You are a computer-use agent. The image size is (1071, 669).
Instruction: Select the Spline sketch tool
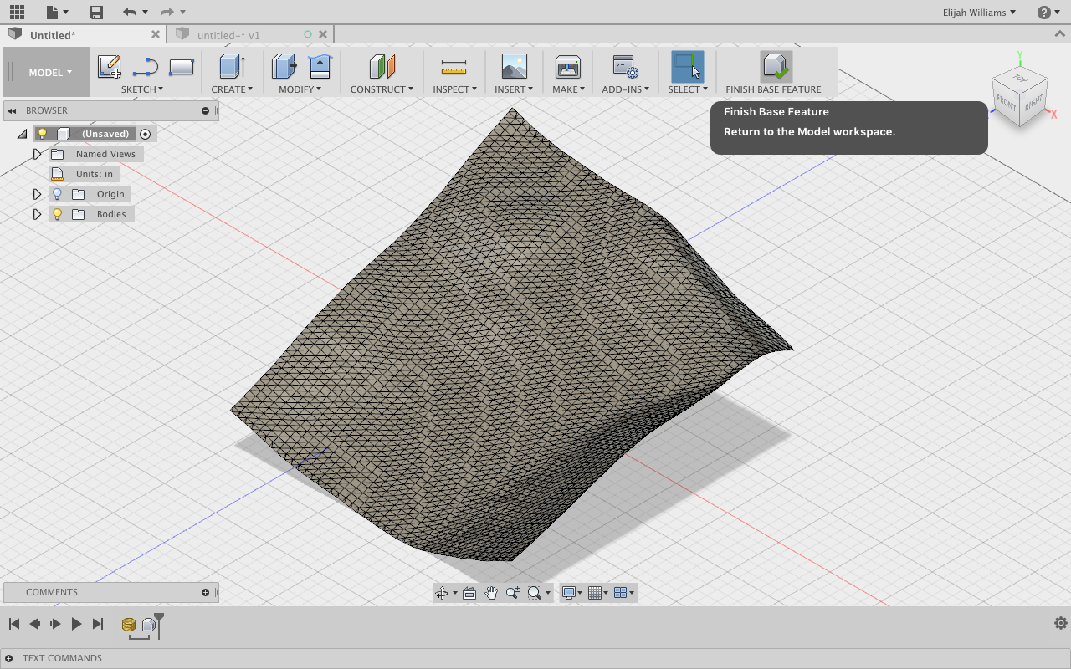(146, 67)
